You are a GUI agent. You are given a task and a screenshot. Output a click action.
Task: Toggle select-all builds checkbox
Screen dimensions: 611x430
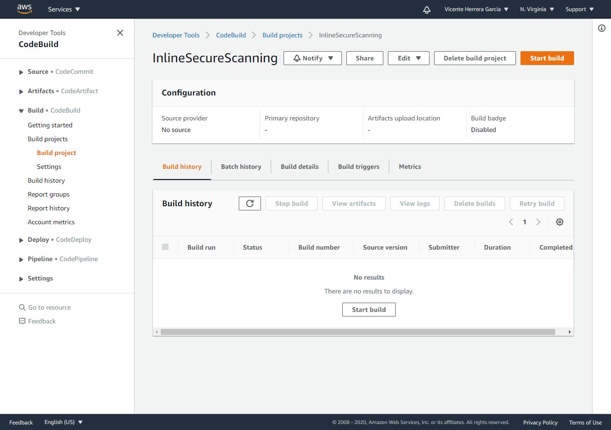pos(165,247)
